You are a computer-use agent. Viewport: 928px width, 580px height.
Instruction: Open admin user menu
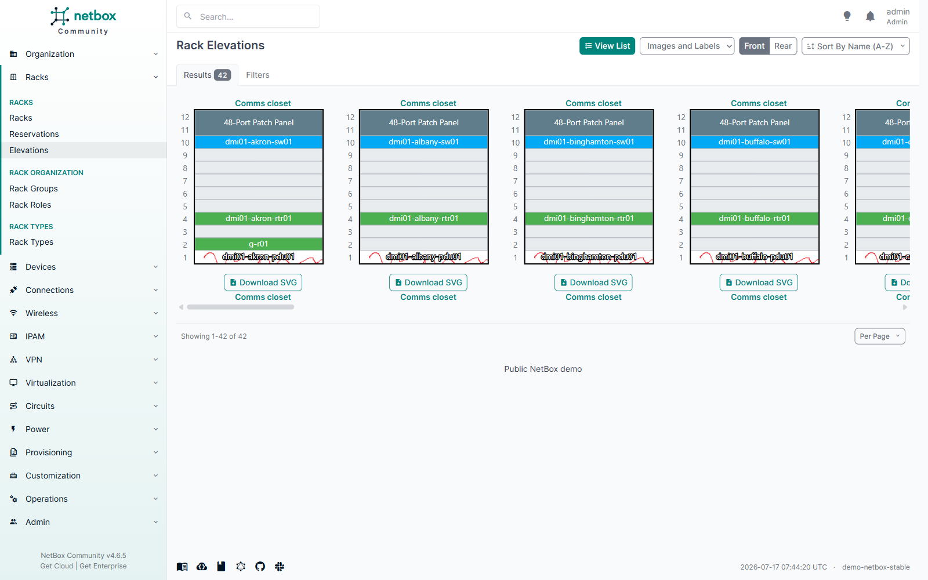pos(897,16)
